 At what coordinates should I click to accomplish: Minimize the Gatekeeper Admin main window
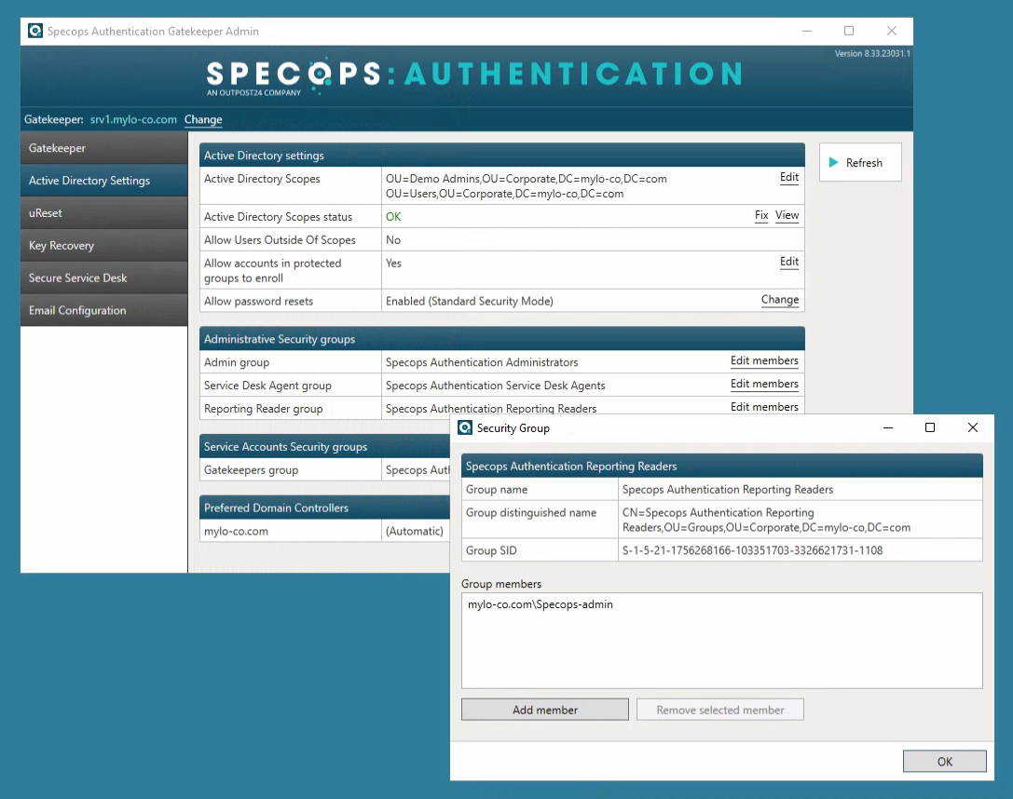point(807,31)
